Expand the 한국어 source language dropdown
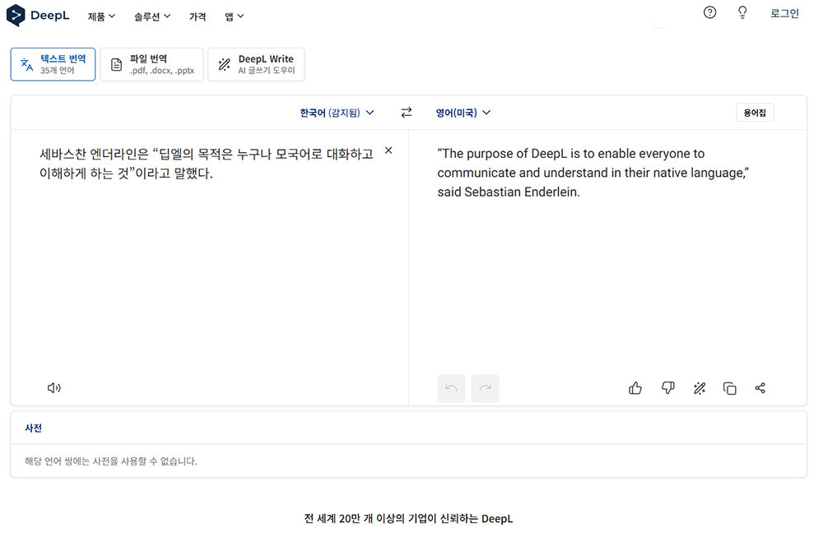 [337, 113]
